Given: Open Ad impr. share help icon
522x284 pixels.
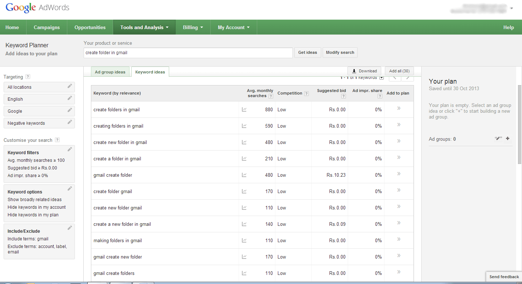Looking at the screenshot, I should [x=380, y=96].
